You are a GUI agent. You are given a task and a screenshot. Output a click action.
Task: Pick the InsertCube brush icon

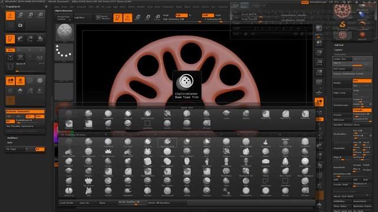point(148,162)
